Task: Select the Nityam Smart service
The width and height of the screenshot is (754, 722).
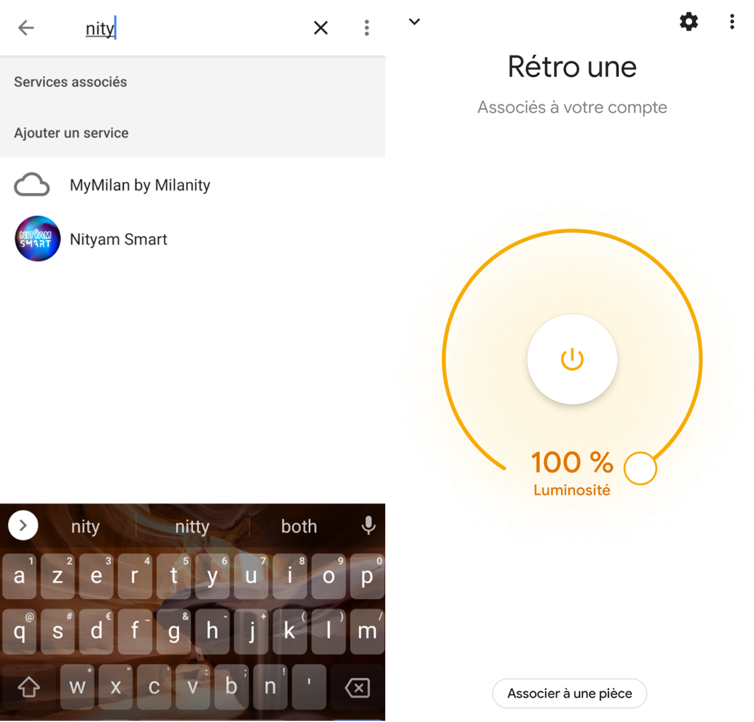Action: coord(193,239)
